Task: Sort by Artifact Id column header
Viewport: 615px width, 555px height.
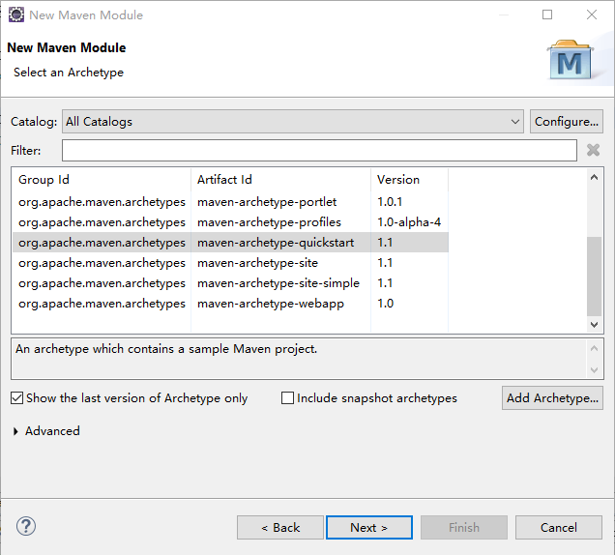Action: click(x=280, y=179)
